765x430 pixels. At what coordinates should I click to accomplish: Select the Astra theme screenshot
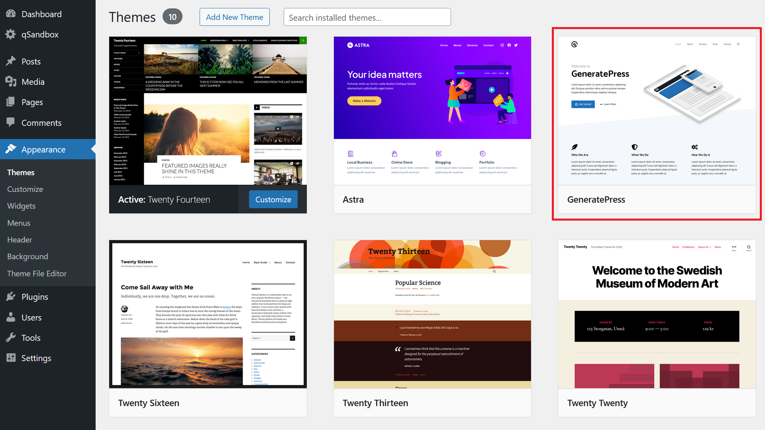432,111
